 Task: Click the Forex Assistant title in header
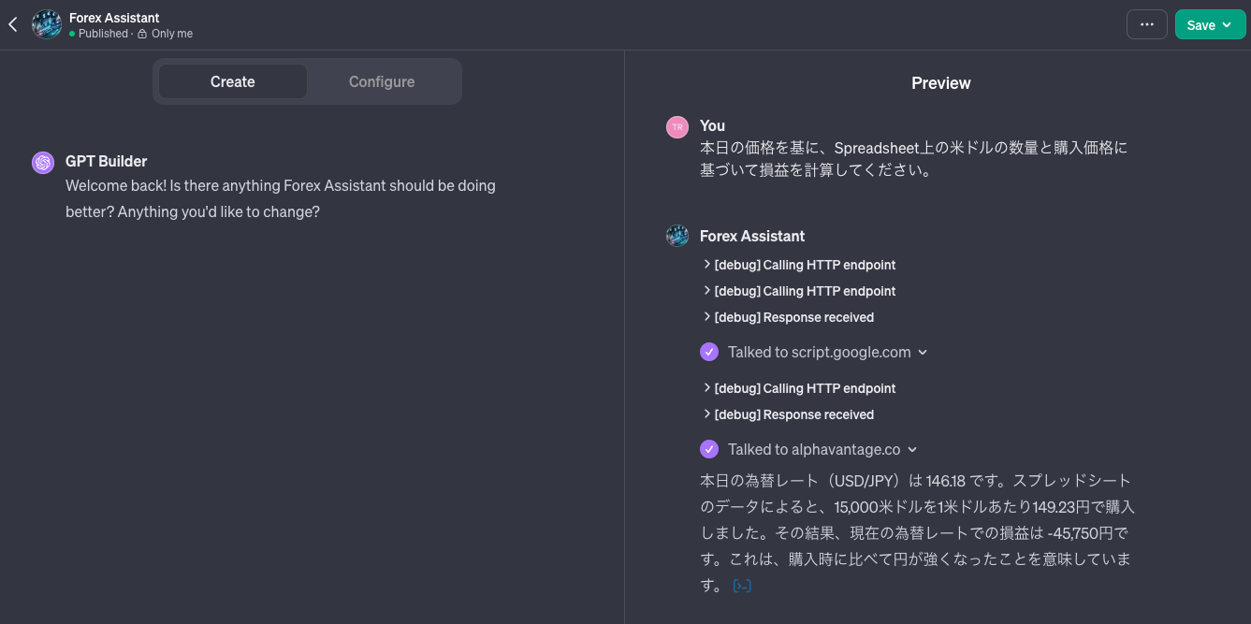[x=114, y=18]
